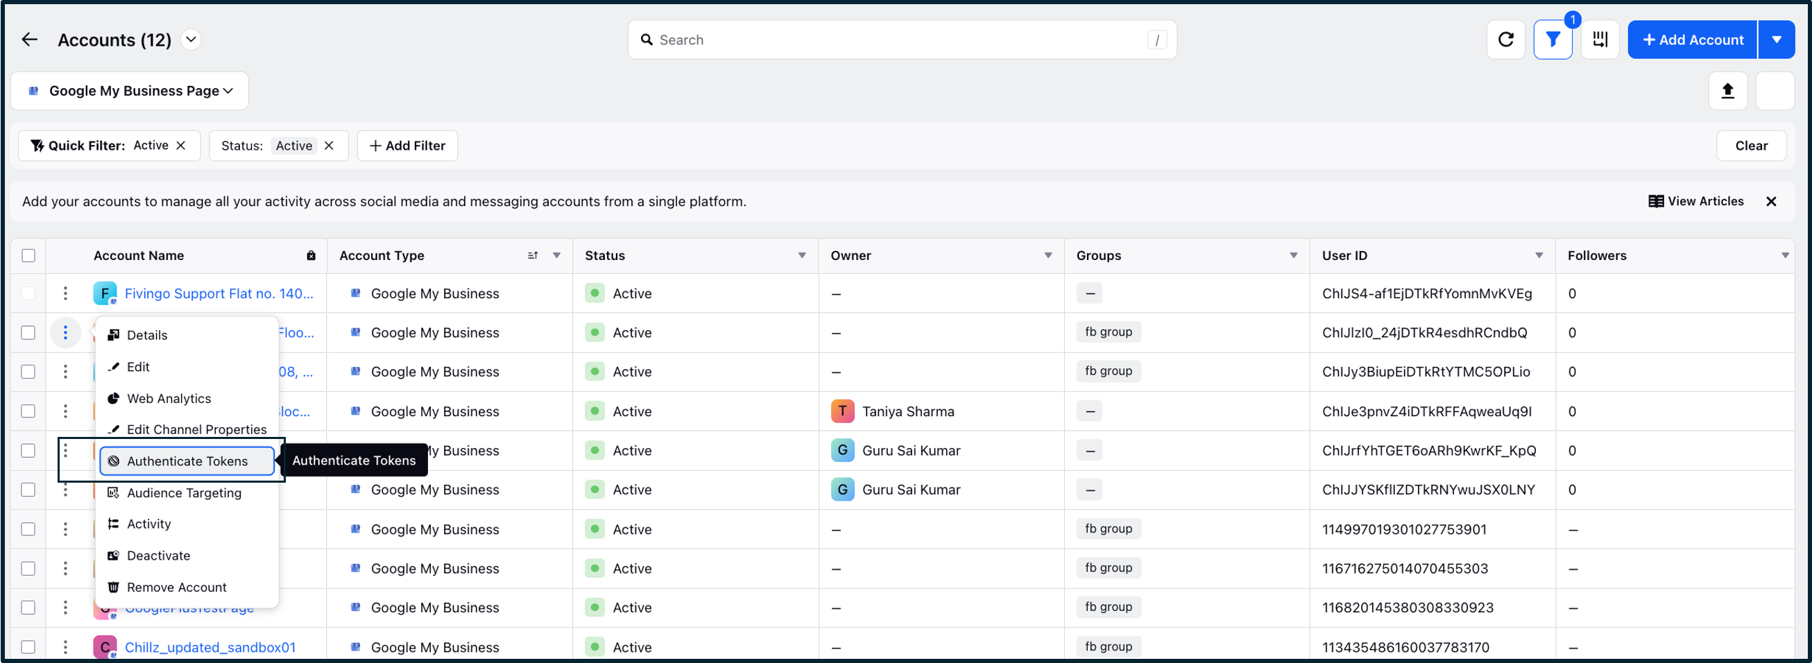Open Status column dropdown arrow
The height and width of the screenshot is (663, 1812).
point(802,256)
